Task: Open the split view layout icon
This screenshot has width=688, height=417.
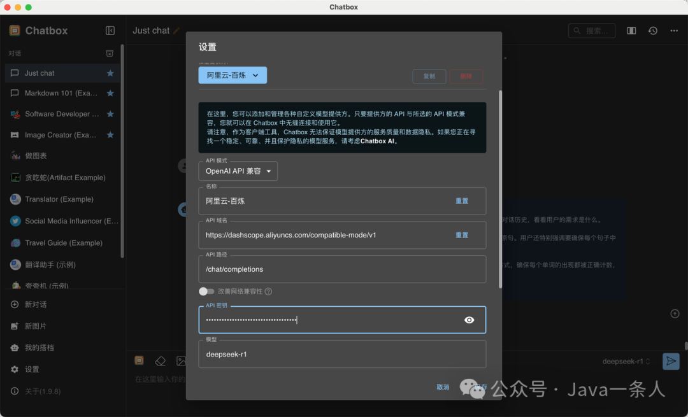Action: point(631,31)
